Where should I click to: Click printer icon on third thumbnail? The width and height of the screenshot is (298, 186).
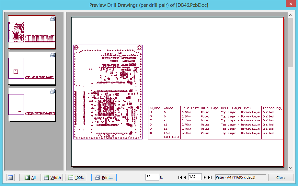tap(52, 92)
